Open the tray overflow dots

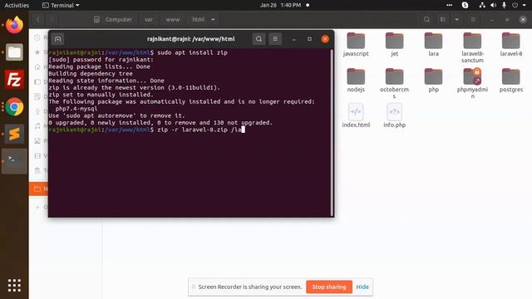(x=449, y=5)
